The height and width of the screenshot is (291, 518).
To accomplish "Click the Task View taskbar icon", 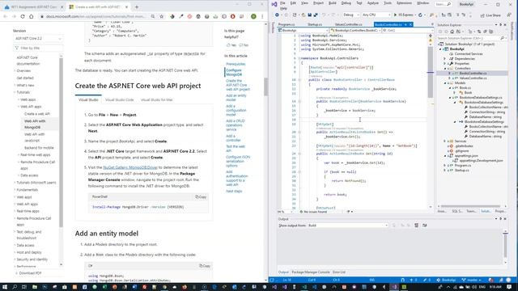I will [x=24, y=287].
